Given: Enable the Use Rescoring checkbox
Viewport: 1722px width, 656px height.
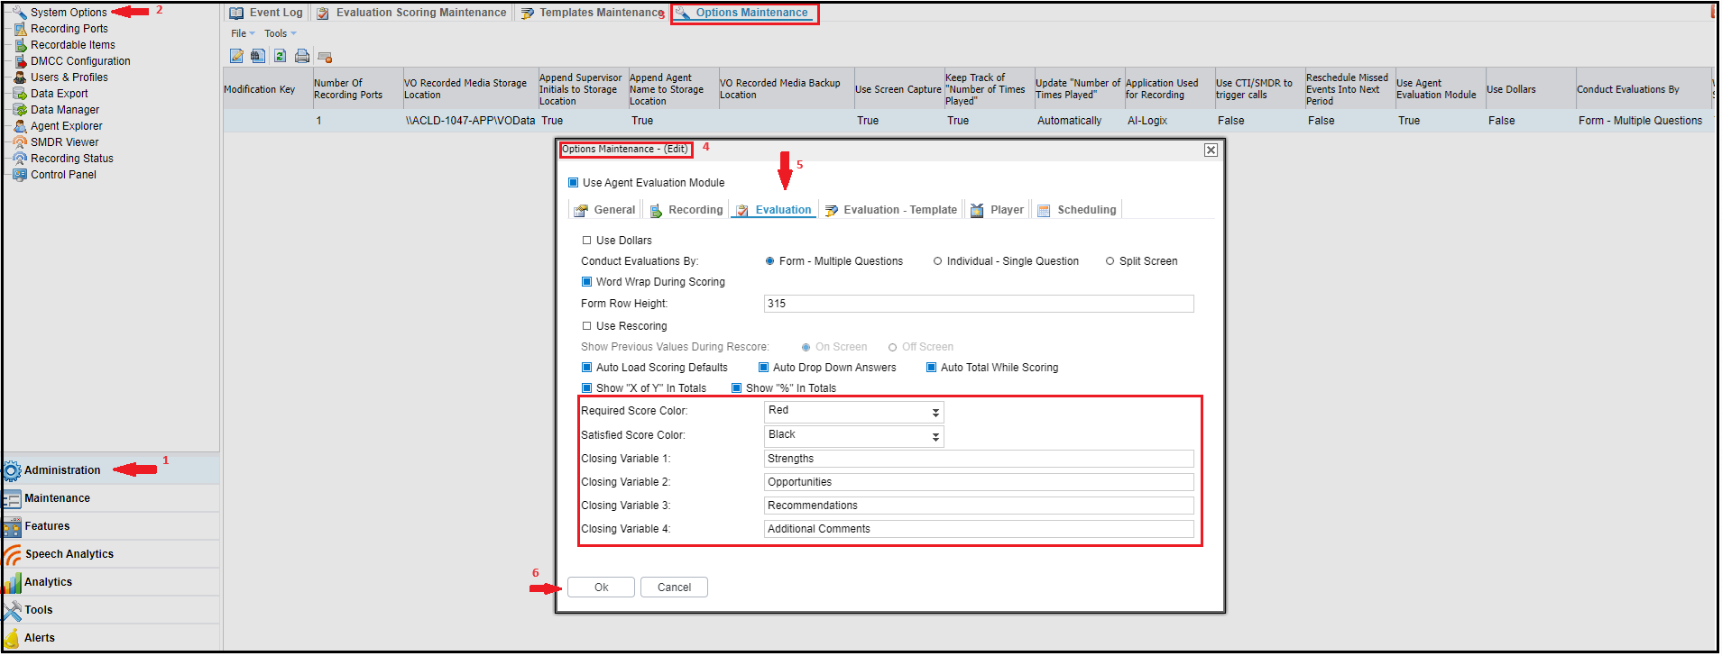Looking at the screenshot, I should [586, 326].
